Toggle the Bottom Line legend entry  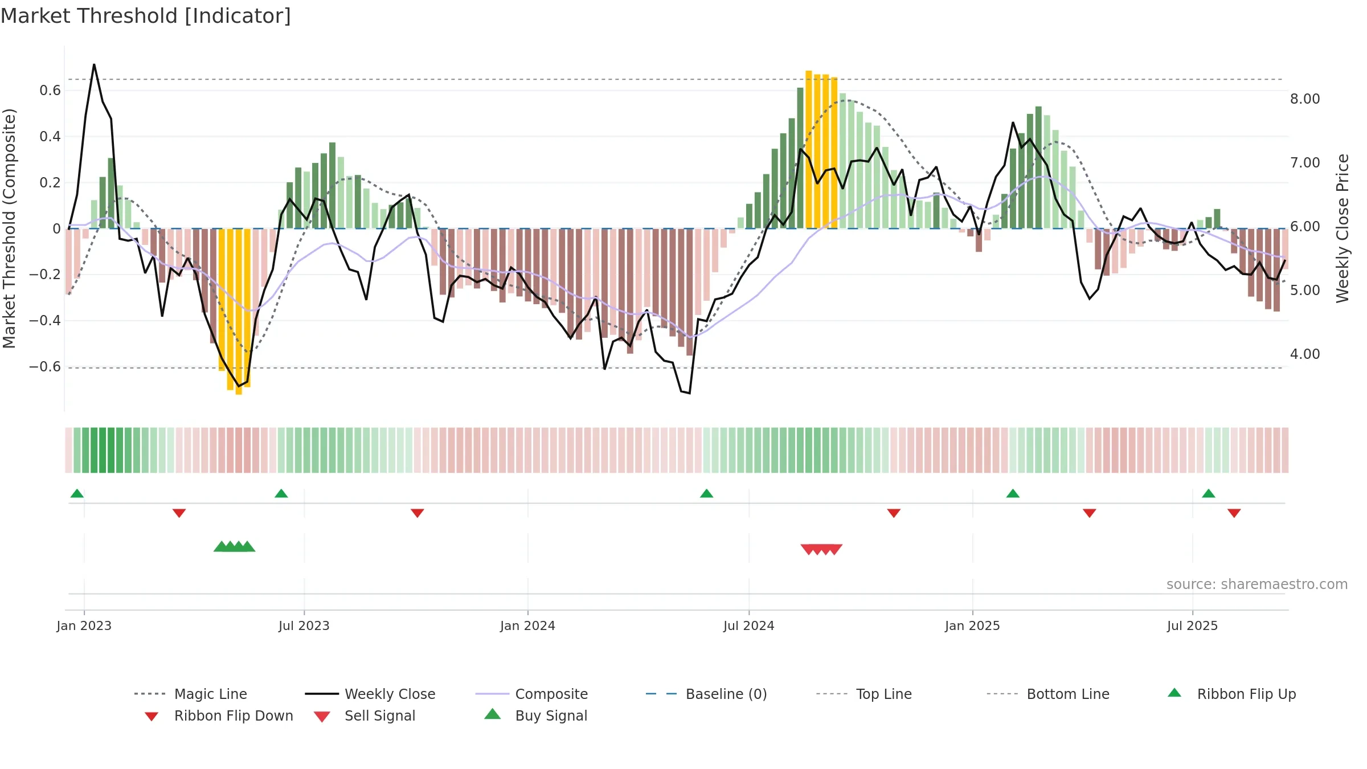[1048, 694]
